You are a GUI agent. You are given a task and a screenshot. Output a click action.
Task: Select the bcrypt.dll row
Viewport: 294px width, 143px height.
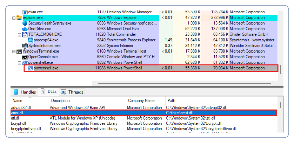[x=144, y=123]
